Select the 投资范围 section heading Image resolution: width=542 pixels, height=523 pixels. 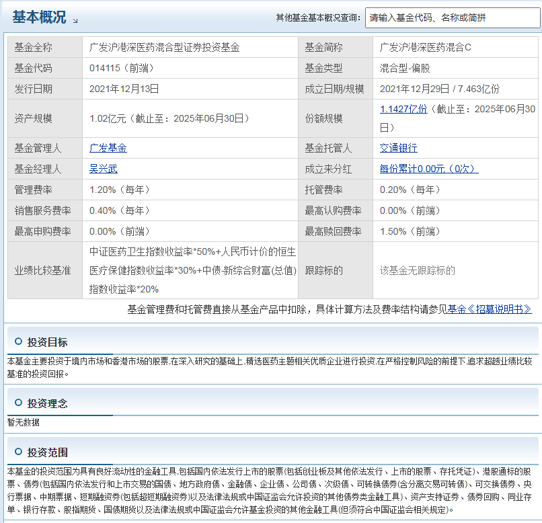point(47,452)
